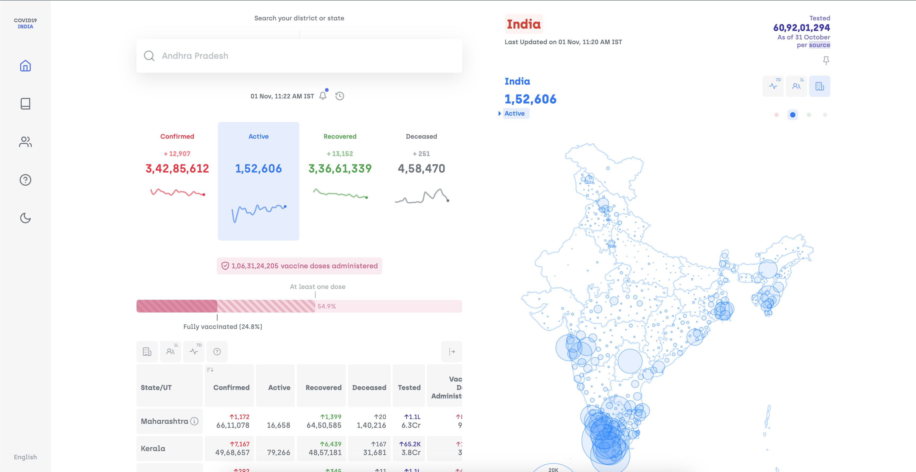Viewport: 916px width, 472px height.
Task: Sort table by Deceased column header
Action: click(x=369, y=385)
